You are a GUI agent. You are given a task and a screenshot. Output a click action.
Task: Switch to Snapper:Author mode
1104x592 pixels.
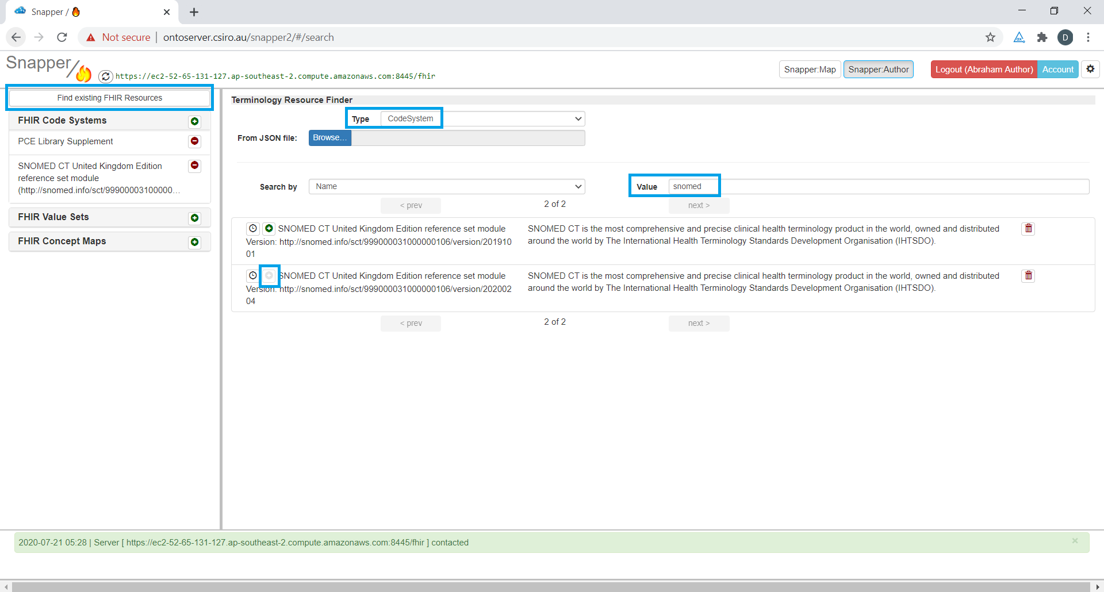click(x=879, y=70)
